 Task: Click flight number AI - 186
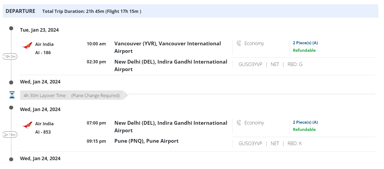(x=43, y=53)
